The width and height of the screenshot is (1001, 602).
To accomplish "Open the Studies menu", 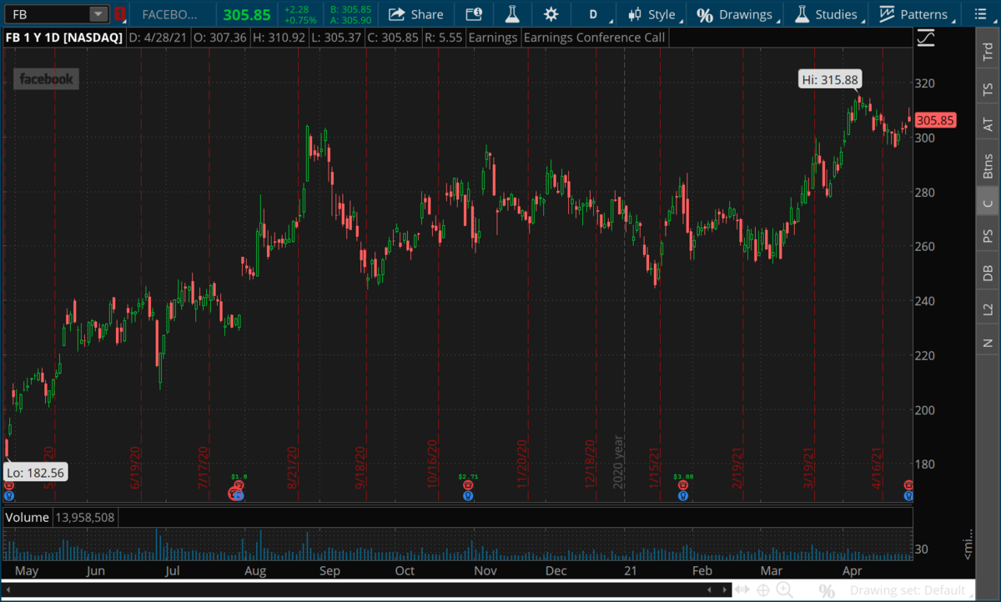I will click(x=827, y=14).
